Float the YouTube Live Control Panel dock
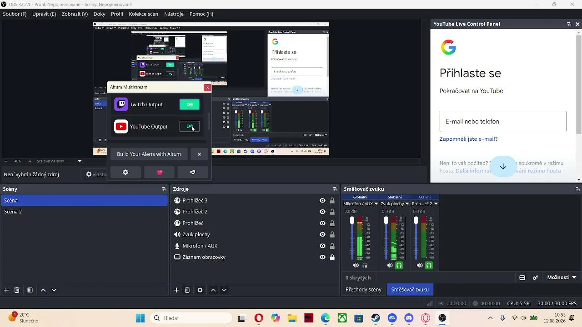 pos(569,24)
